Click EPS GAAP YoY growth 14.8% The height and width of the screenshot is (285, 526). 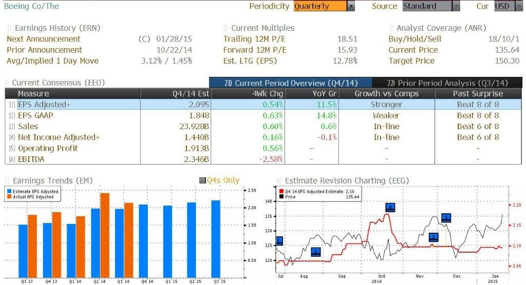[327, 115]
